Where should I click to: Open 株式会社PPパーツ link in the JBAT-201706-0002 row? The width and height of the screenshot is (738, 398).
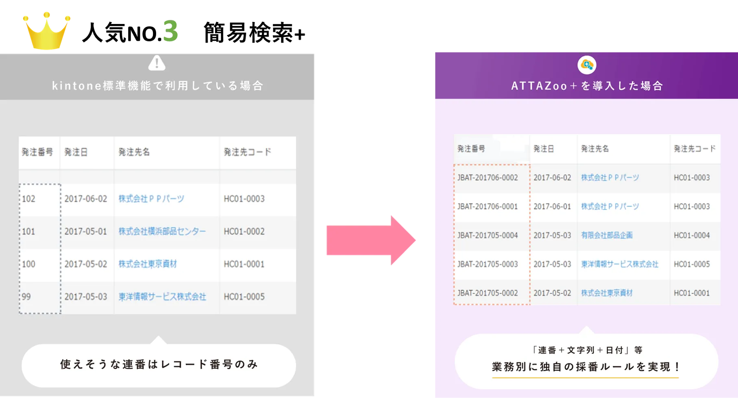tap(610, 178)
